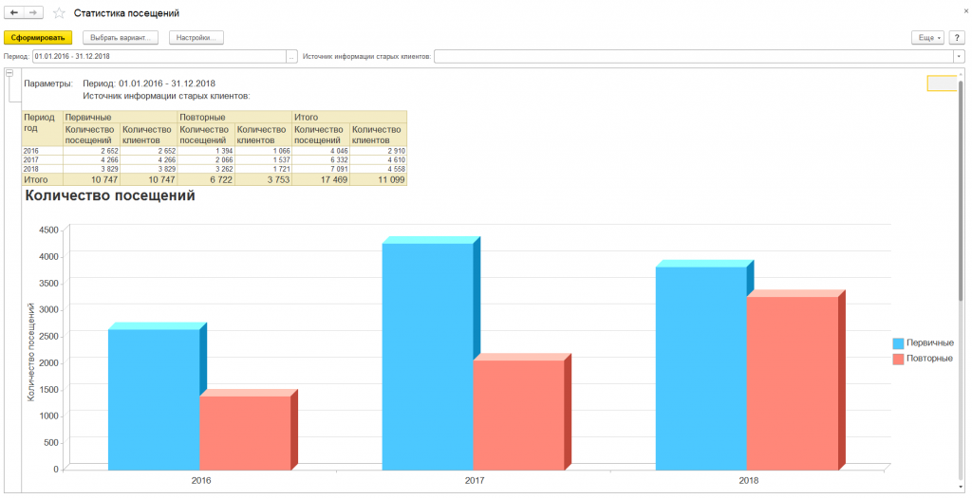Click the blue Первичные legend swatch
This screenshot has width=972, height=499.
pos(898,342)
